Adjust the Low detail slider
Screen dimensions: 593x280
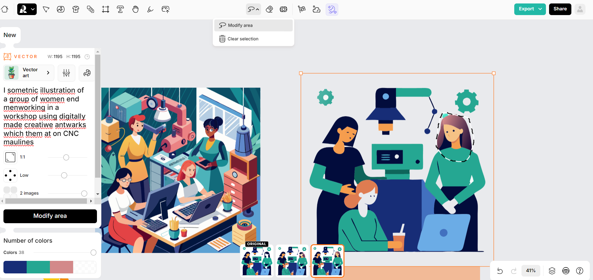[x=64, y=175]
